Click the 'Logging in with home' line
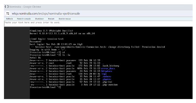 pyautogui.click(x=48, y=50)
